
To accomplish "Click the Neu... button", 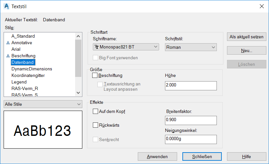I will 246,50.
